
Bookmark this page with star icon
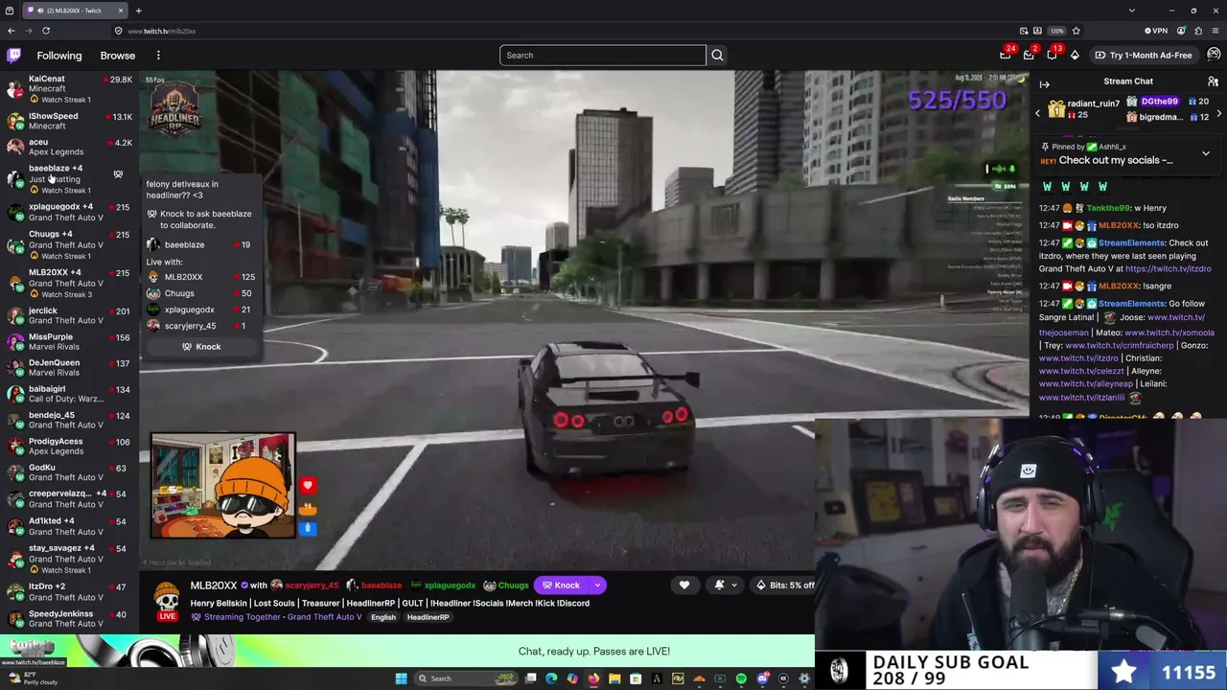coord(1076,31)
